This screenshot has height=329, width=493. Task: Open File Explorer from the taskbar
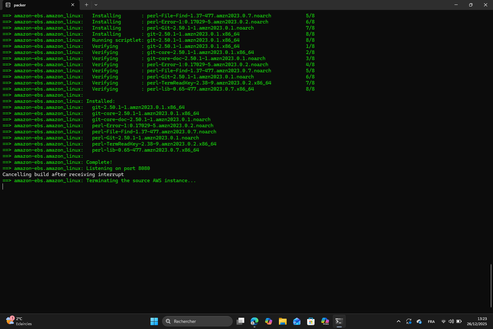click(x=282, y=321)
